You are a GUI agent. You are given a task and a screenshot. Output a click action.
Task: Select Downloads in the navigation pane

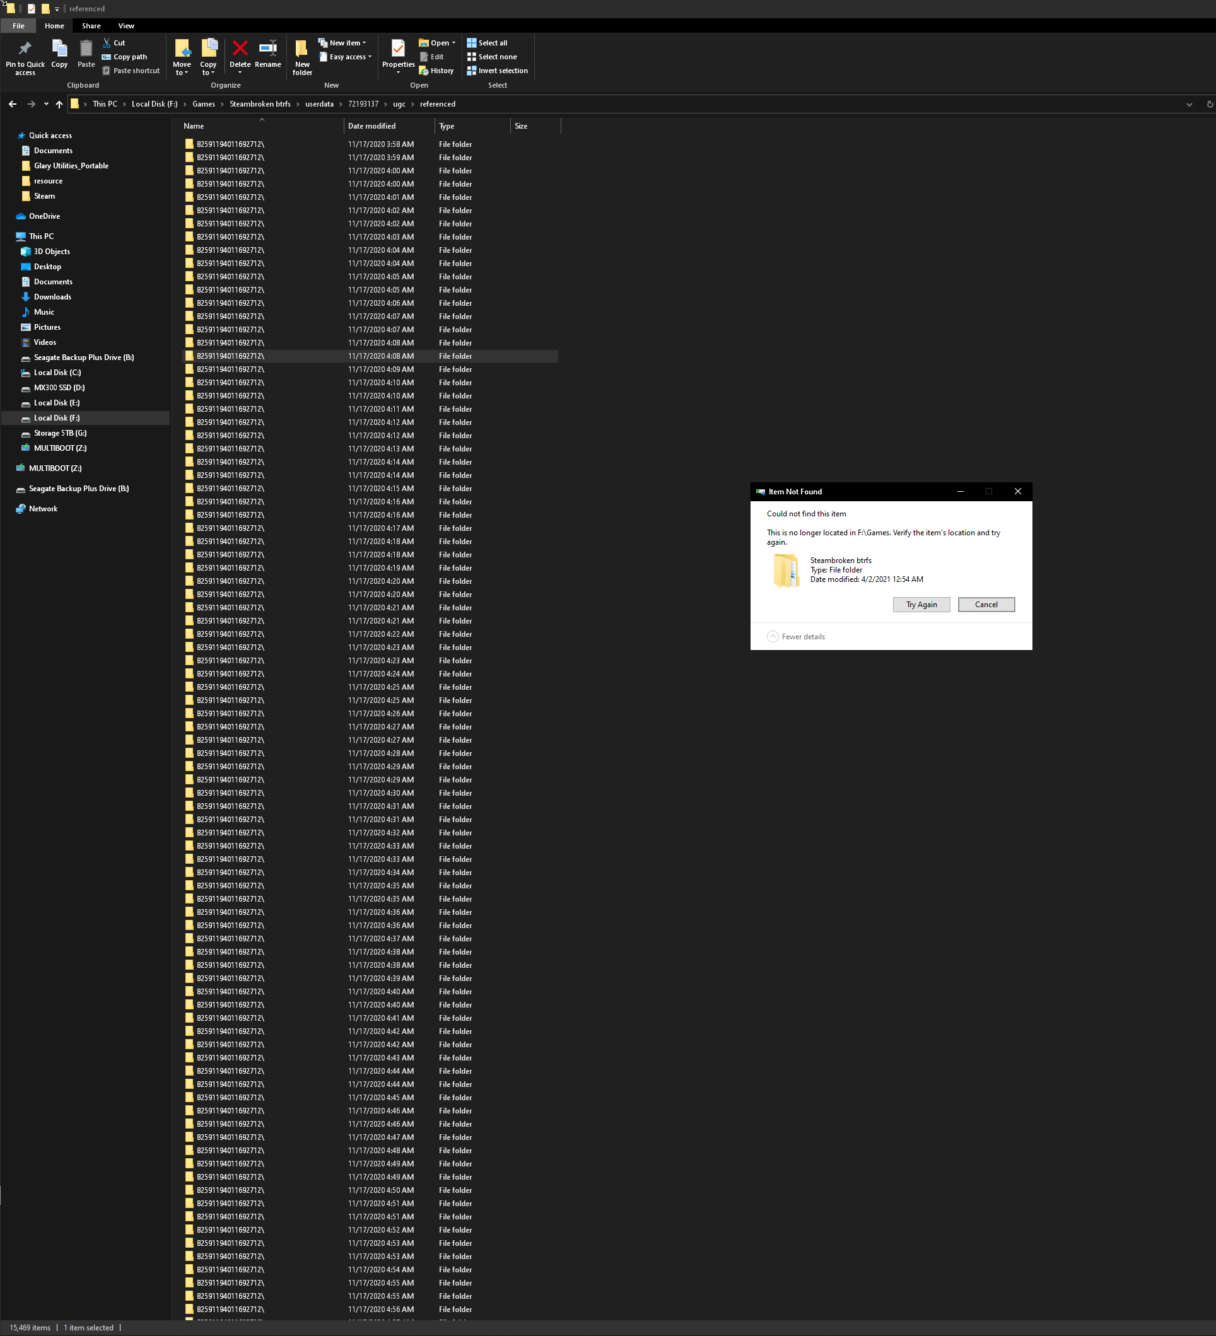[52, 296]
